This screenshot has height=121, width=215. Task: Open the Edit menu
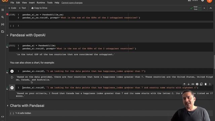pos(18,3)
